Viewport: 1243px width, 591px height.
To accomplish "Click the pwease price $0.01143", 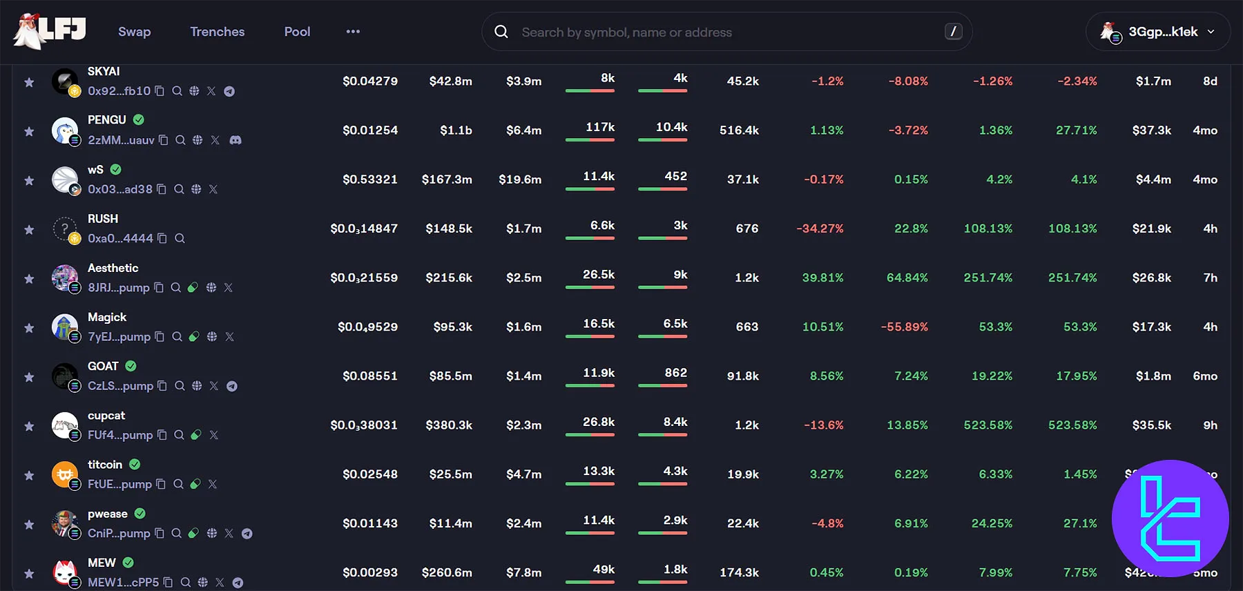I will pos(370,523).
